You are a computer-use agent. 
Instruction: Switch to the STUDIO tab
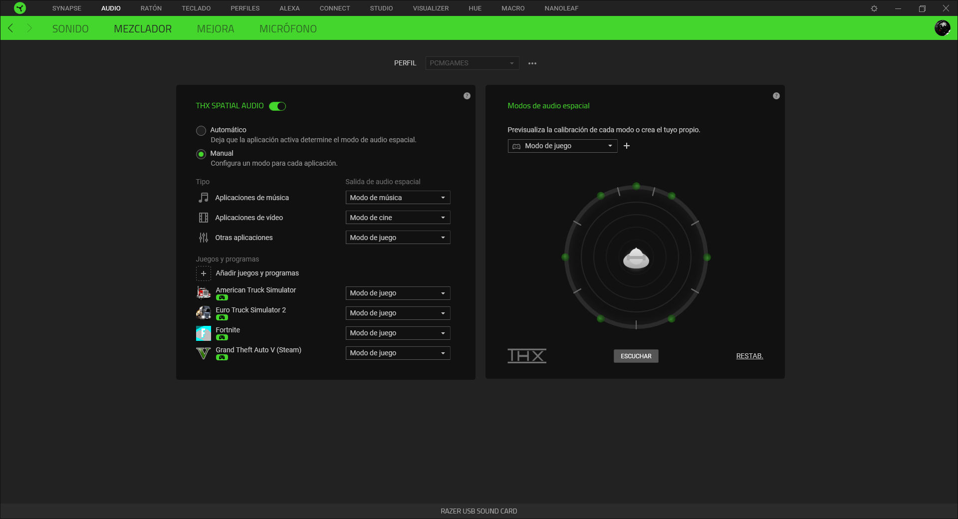[x=381, y=8]
